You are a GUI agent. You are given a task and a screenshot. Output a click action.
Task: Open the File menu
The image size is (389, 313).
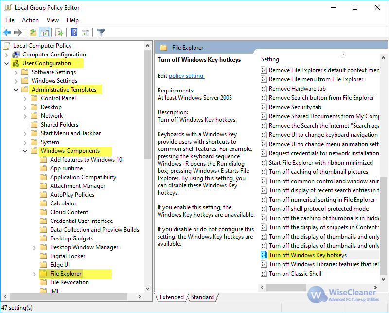[10, 20]
